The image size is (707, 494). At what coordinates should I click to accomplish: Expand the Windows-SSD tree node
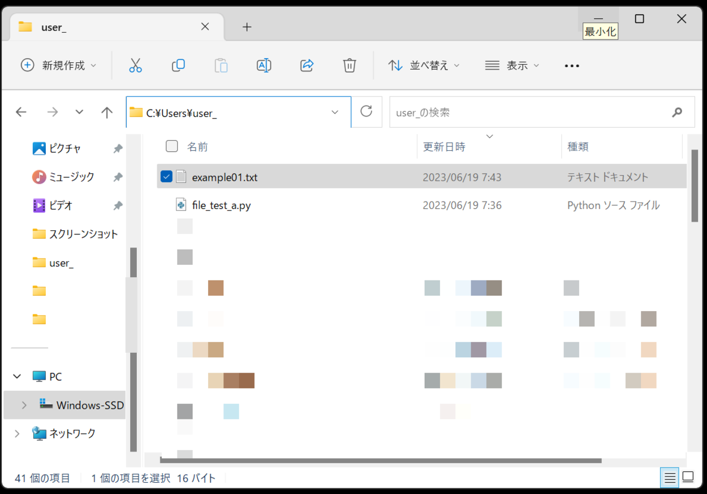24,405
